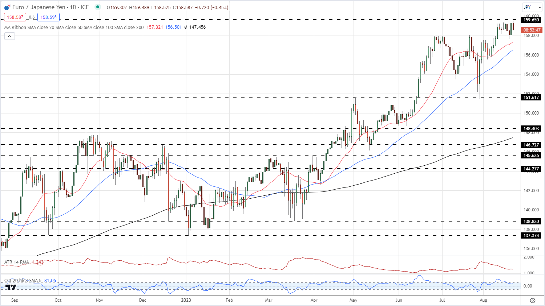The width and height of the screenshot is (545, 306).
Task: Click the ATR value 1.243
Action: [38, 262]
